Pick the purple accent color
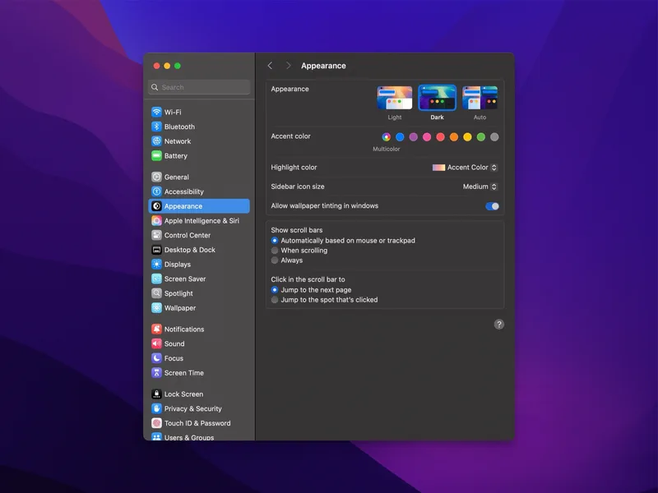This screenshot has width=658, height=493. click(414, 137)
